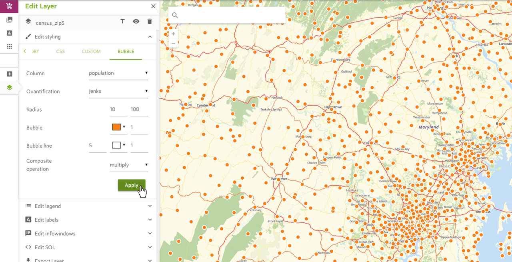Collapse the Edit styling section

click(x=150, y=37)
